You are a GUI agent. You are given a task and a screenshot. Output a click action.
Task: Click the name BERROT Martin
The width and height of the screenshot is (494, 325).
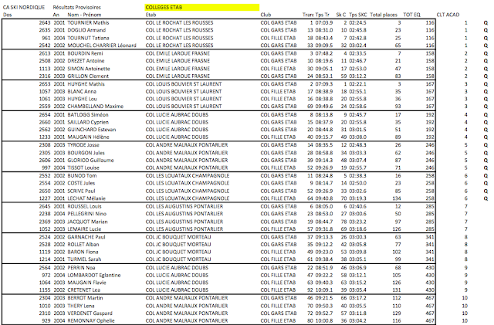click(x=85, y=298)
